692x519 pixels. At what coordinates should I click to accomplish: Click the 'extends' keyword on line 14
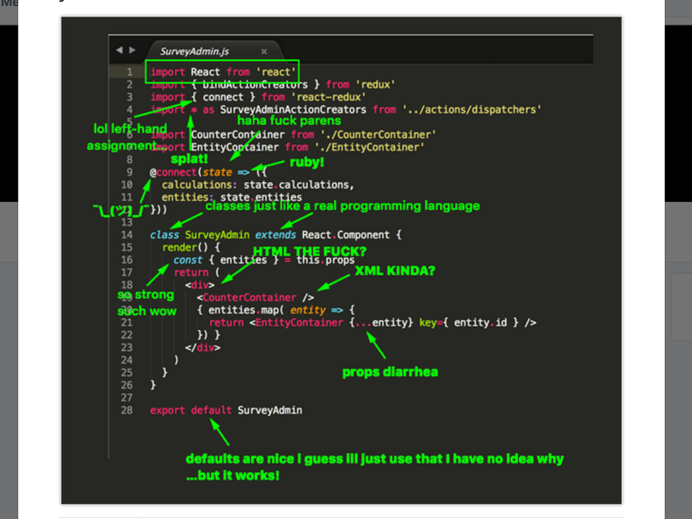275,235
